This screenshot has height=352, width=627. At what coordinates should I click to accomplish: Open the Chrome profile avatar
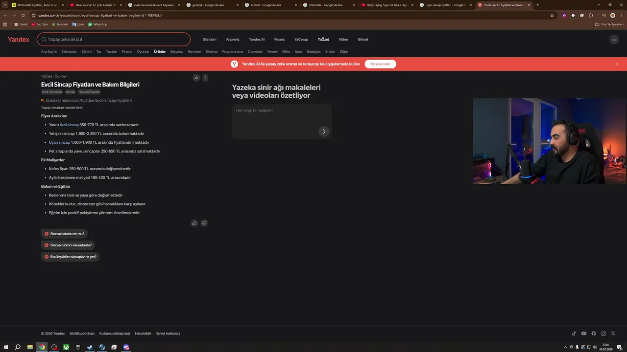point(613,15)
